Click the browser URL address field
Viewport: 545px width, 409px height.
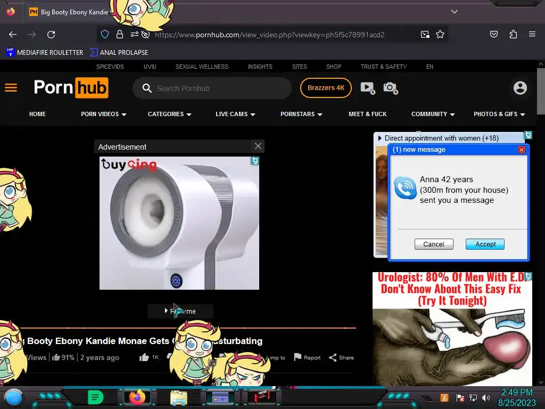(x=269, y=35)
